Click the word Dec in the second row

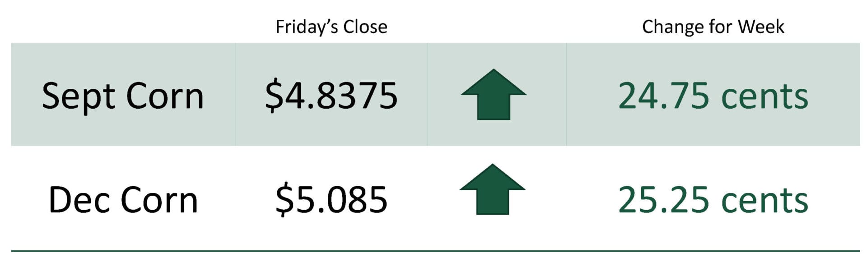point(79,200)
